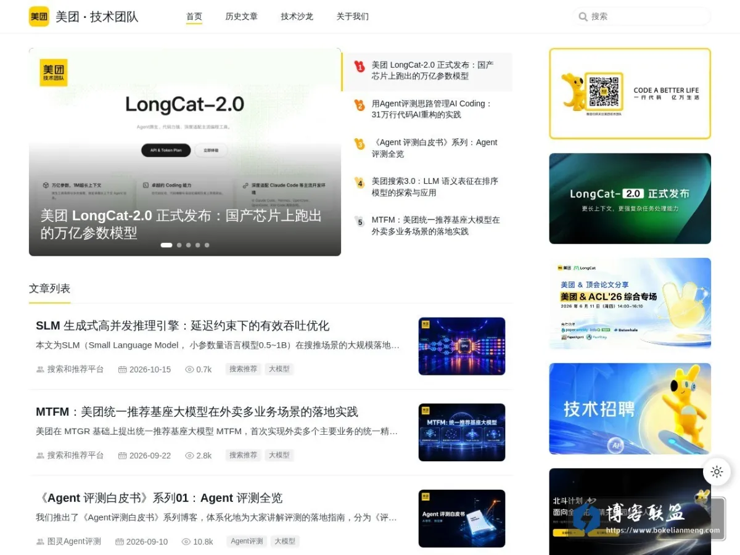The image size is (740, 555).
Task: Click view count 10.8k
Action: [x=203, y=542]
